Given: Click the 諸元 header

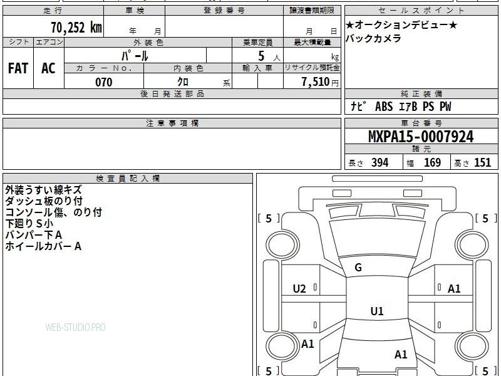Looking at the screenshot, I should [x=421, y=149].
